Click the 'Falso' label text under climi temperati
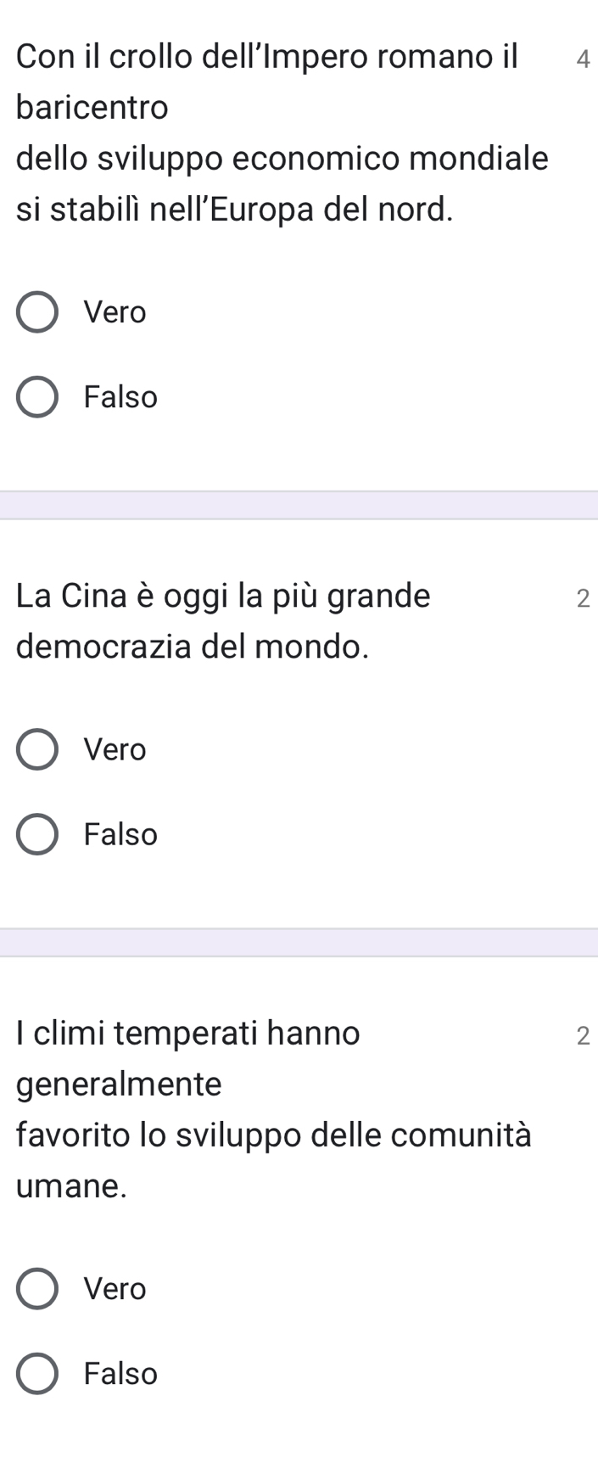This screenshot has height=1463, width=598. click(121, 1373)
